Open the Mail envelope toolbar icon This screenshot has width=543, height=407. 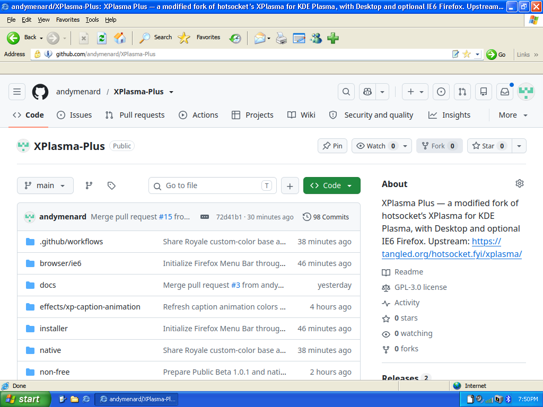[x=259, y=38]
